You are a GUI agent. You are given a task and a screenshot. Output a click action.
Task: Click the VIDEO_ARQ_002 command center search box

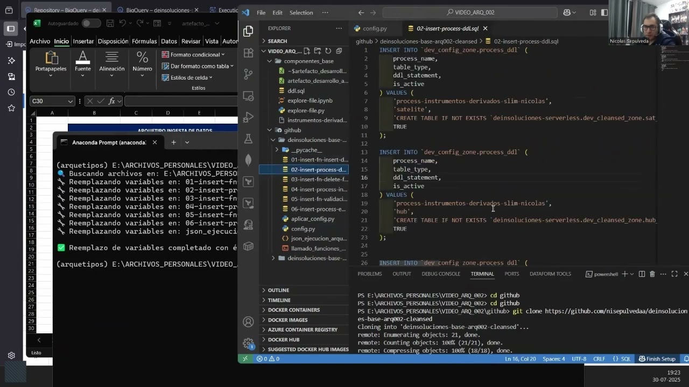click(470, 12)
